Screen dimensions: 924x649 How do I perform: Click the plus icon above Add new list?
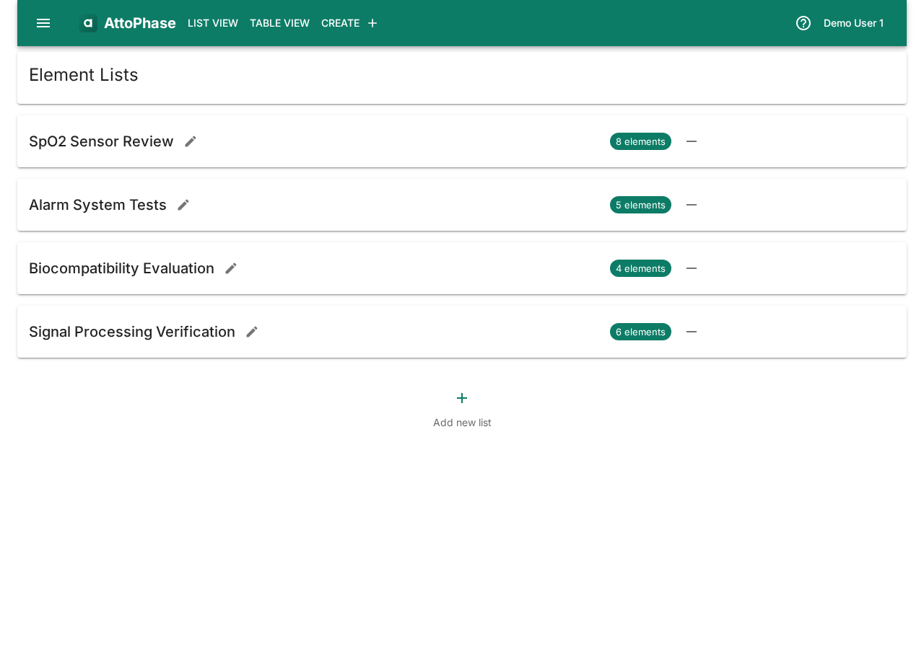point(461,397)
